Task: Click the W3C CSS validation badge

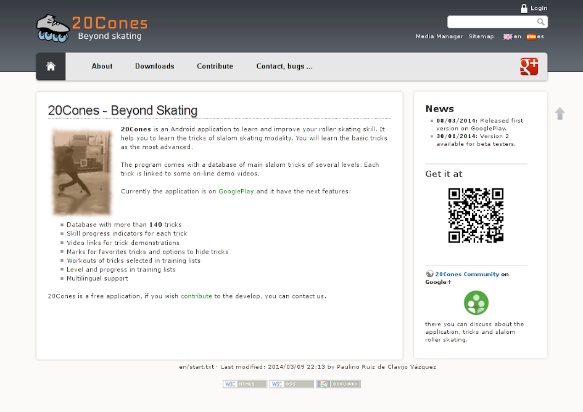Action: tap(291, 384)
